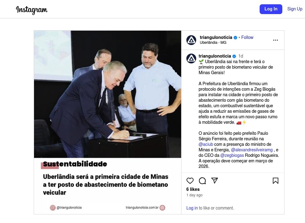Open the @aciub mention

pos(206,144)
